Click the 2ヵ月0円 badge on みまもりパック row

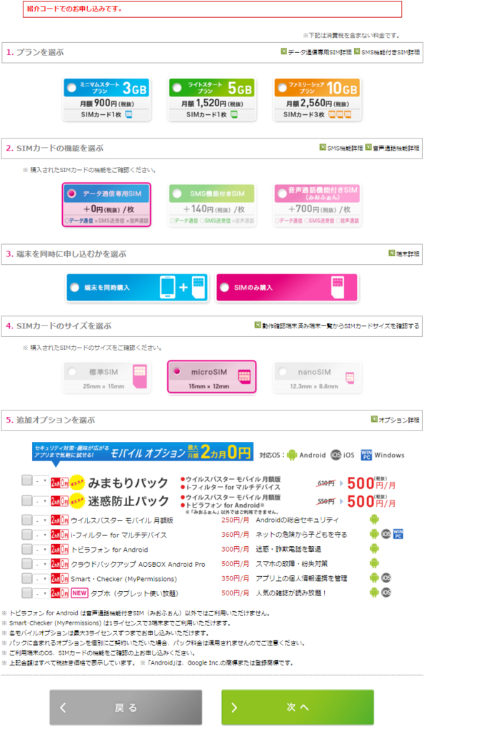(x=60, y=483)
